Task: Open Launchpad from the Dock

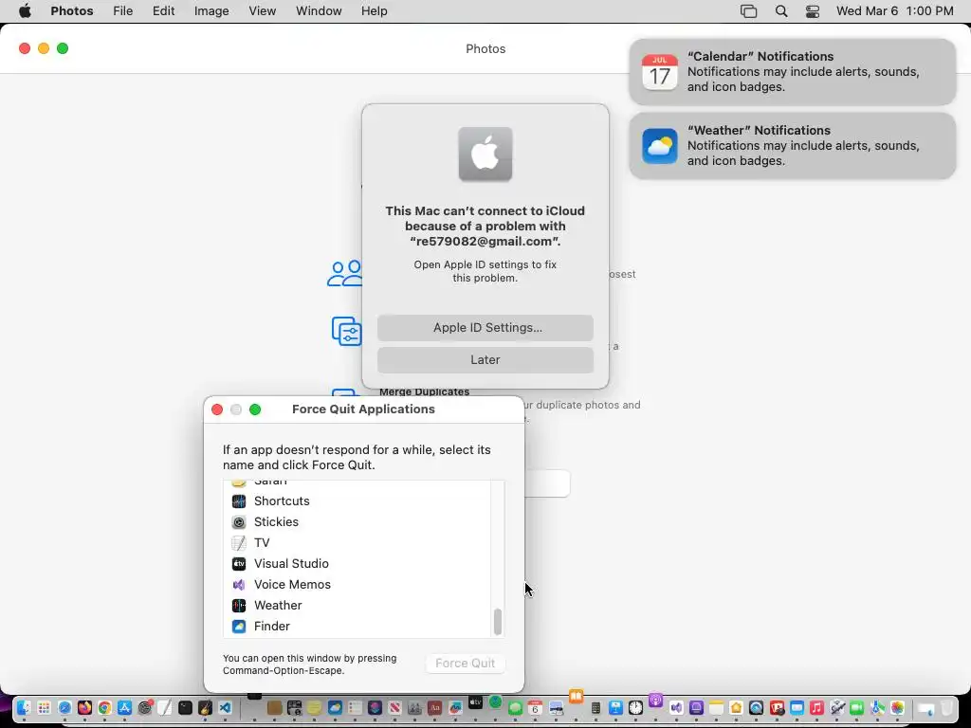Action: tap(44, 707)
